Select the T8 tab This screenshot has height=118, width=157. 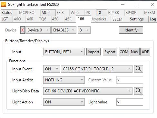point(102,13)
